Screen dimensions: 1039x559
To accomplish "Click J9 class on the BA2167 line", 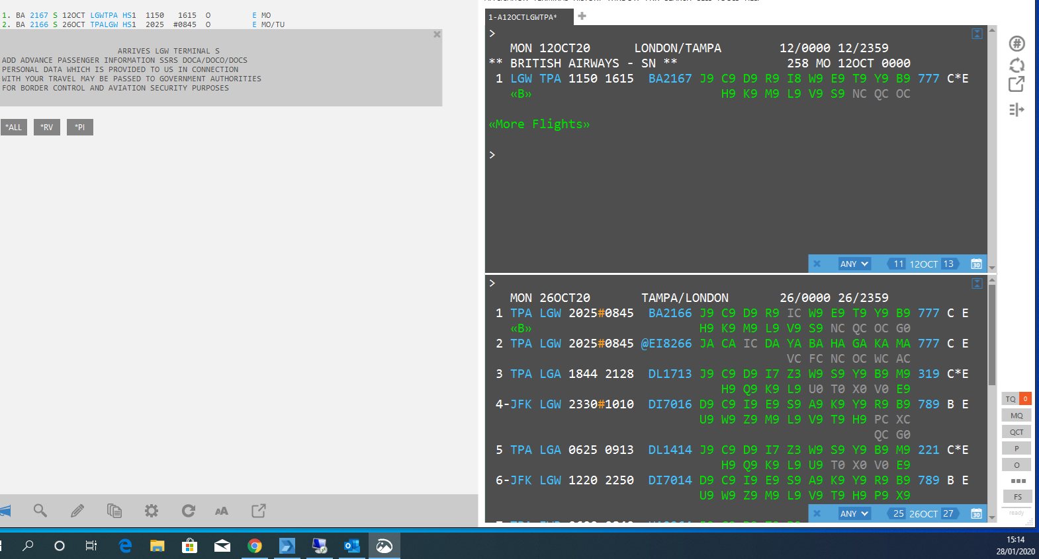I will (707, 79).
